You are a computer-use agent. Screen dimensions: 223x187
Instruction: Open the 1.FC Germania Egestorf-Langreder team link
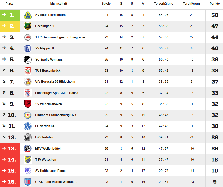(x=60, y=37)
